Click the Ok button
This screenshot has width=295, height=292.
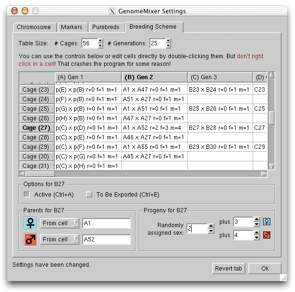[265, 269]
